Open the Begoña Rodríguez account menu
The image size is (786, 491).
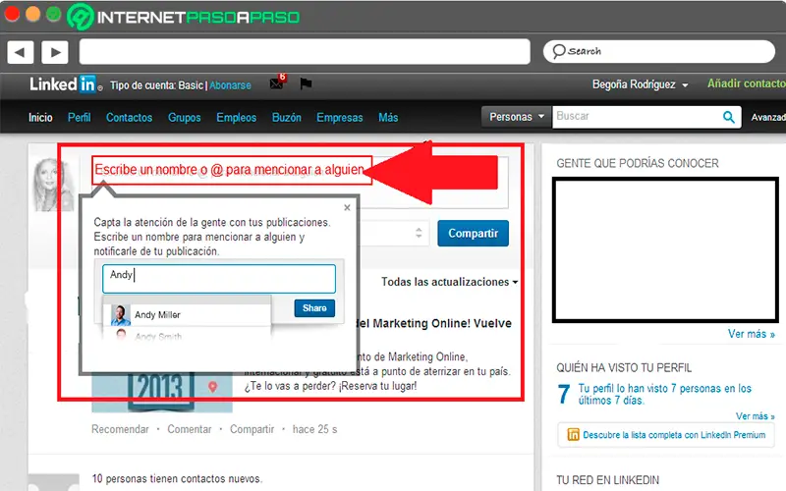point(640,84)
